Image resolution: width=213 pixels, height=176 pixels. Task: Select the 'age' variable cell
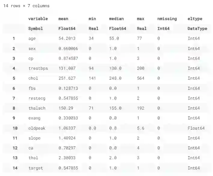32,39
